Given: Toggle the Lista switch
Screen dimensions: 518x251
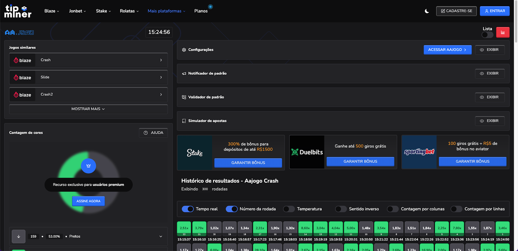Looking at the screenshot, I should (487, 35).
